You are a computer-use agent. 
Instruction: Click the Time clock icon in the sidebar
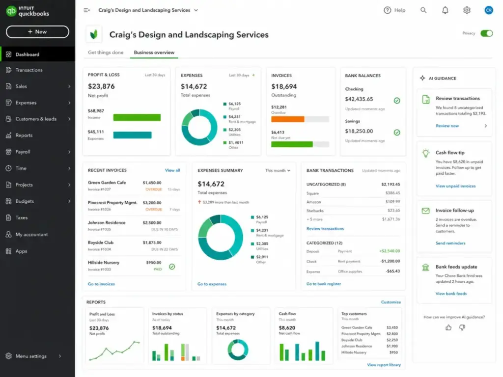9,168
